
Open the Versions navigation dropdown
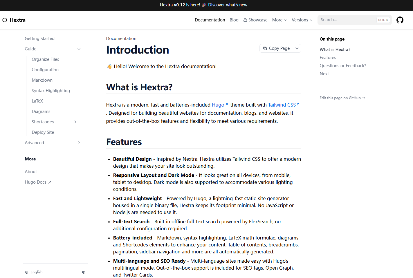[302, 20]
